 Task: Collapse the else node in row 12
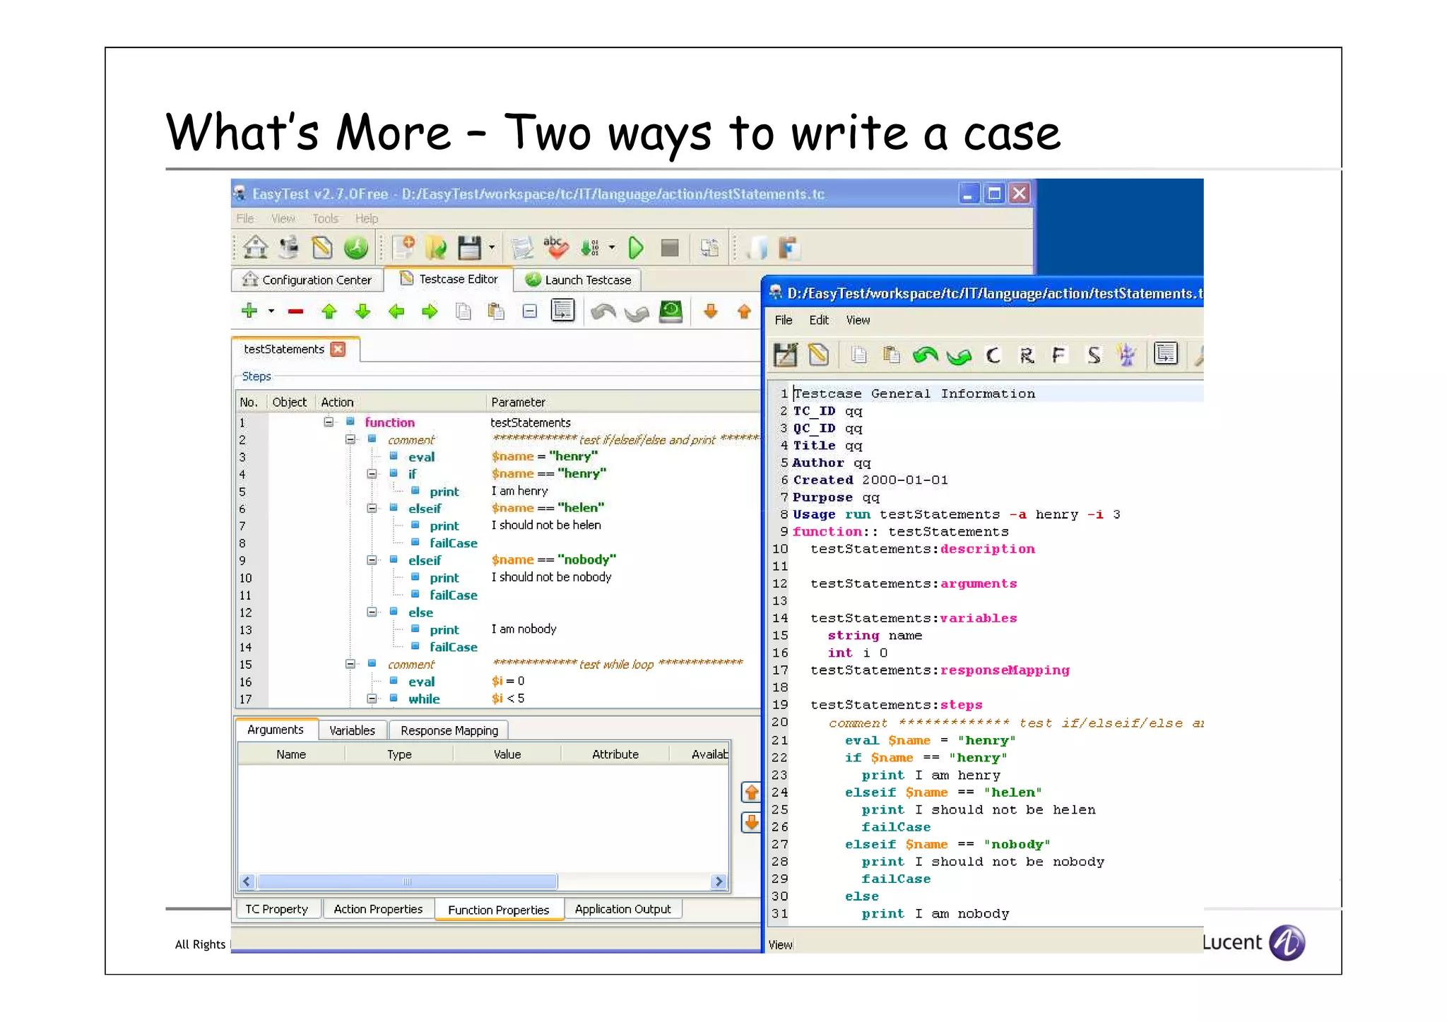click(x=372, y=612)
